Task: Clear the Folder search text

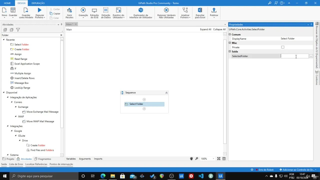Action: click(61, 35)
